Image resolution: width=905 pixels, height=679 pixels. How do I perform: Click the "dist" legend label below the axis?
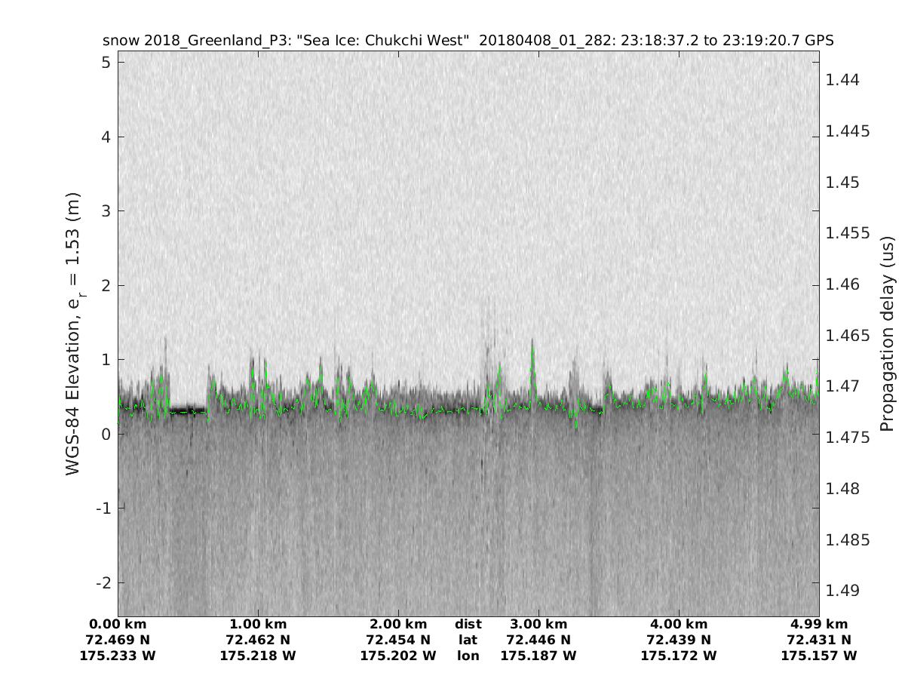coord(468,624)
